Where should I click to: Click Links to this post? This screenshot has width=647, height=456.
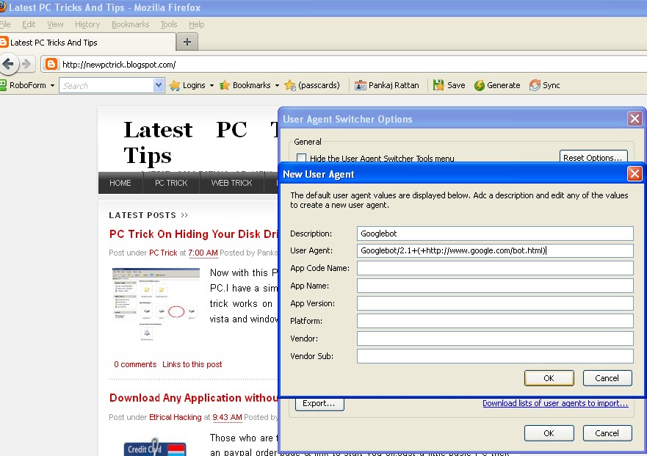coord(192,364)
